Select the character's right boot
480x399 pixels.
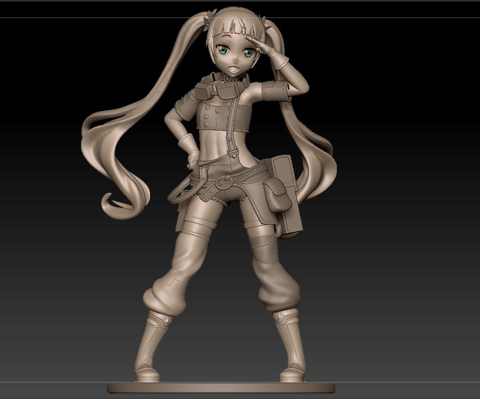(151, 346)
